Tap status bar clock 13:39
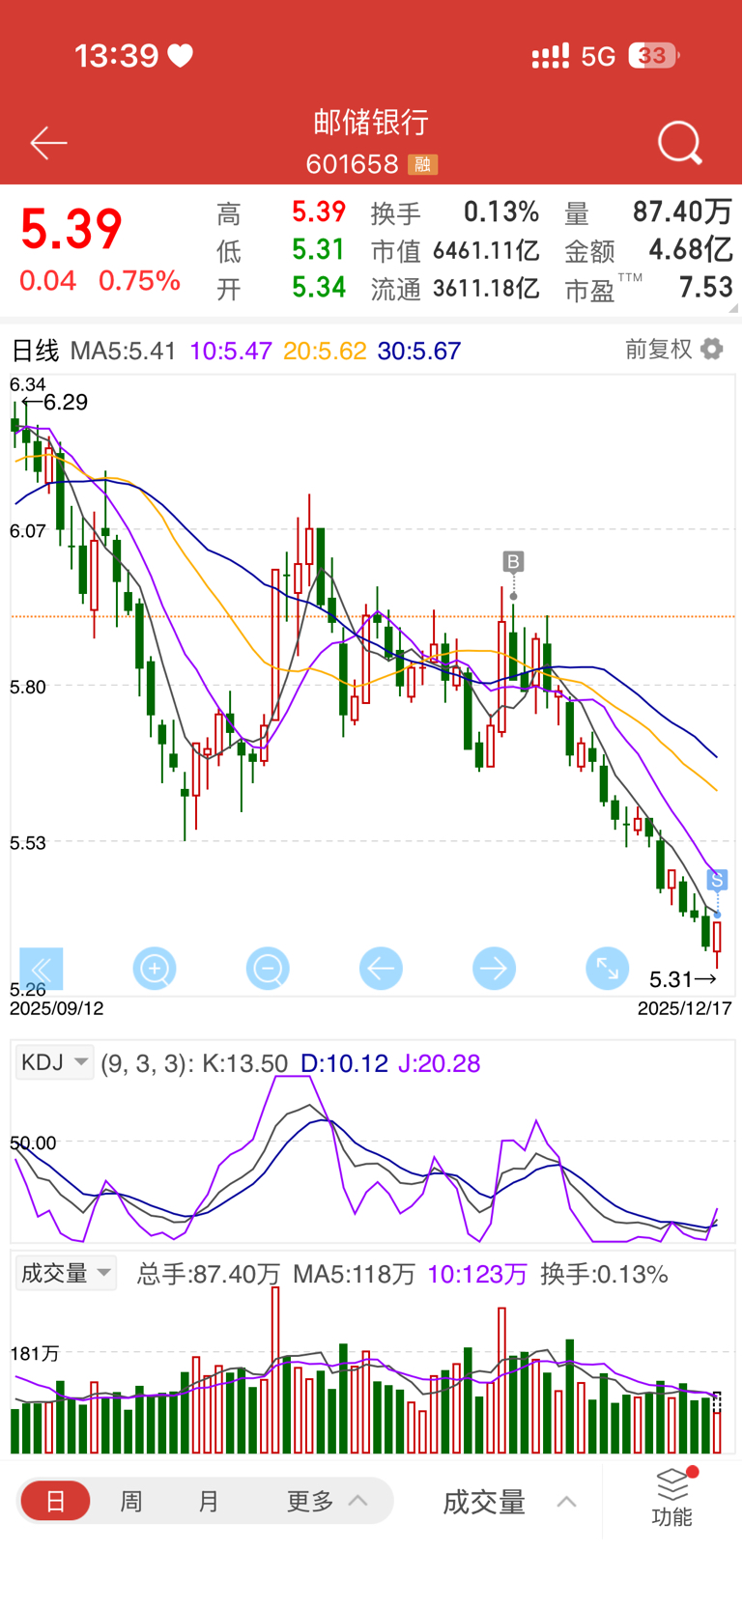 117,56
